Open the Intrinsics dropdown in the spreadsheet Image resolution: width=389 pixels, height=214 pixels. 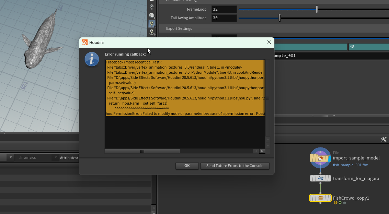click(36, 157)
